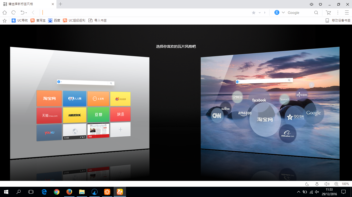This screenshot has width=352, height=197.
Task: Expand the search engine chevron dropdown
Action: tap(283, 13)
